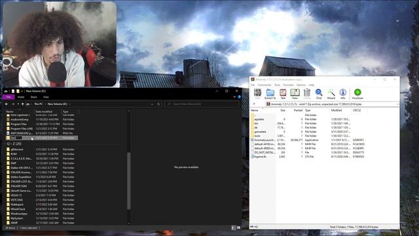
Task: Expand the Explorer address history dropdown
Action: [x=152, y=104]
